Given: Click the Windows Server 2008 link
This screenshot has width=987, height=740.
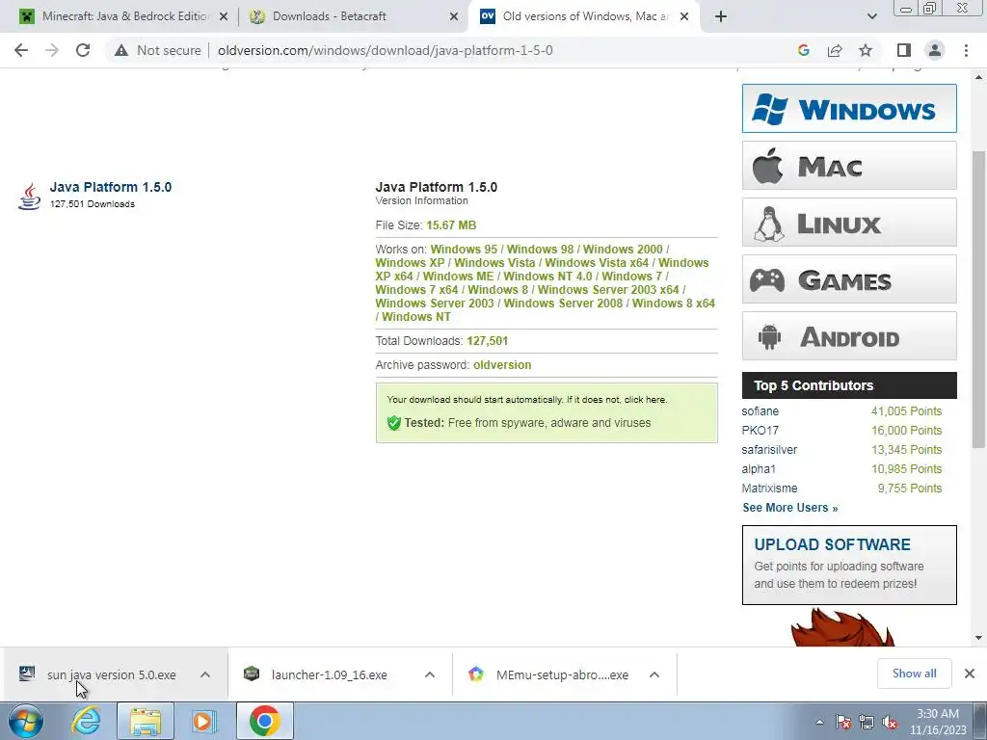Looking at the screenshot, I should click(x=563, y=304).
